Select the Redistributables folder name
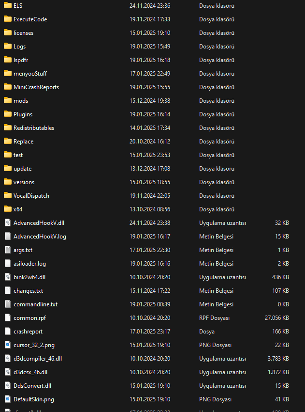 click(x=34, y=128)
